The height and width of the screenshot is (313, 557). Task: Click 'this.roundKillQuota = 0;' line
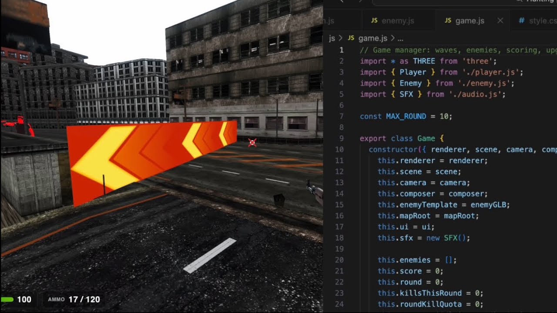pyautogui.click(x=430, y=304)
